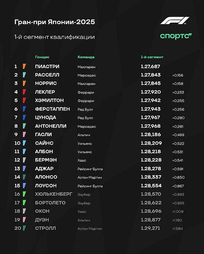The height and width of the screenshot is (254, 204).
Task: Click the green Sauber flag beside Хюлькенберг
Action: 24,194
